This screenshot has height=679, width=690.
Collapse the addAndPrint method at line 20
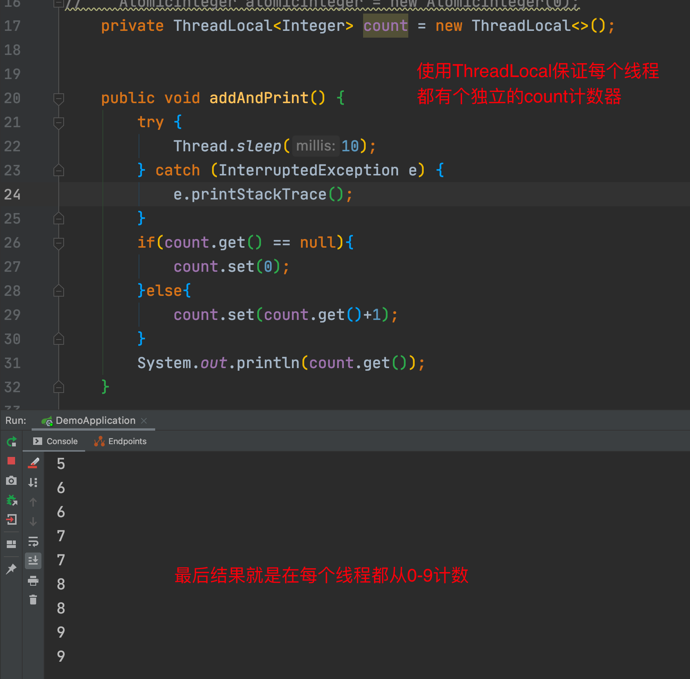pos(59,99)
